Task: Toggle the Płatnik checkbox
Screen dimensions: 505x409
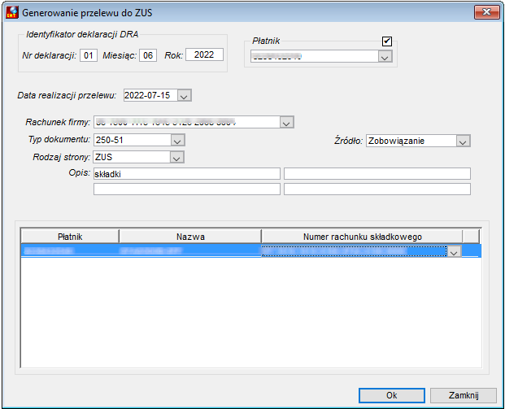Action: pyautogui.click(x=387, y=41)
